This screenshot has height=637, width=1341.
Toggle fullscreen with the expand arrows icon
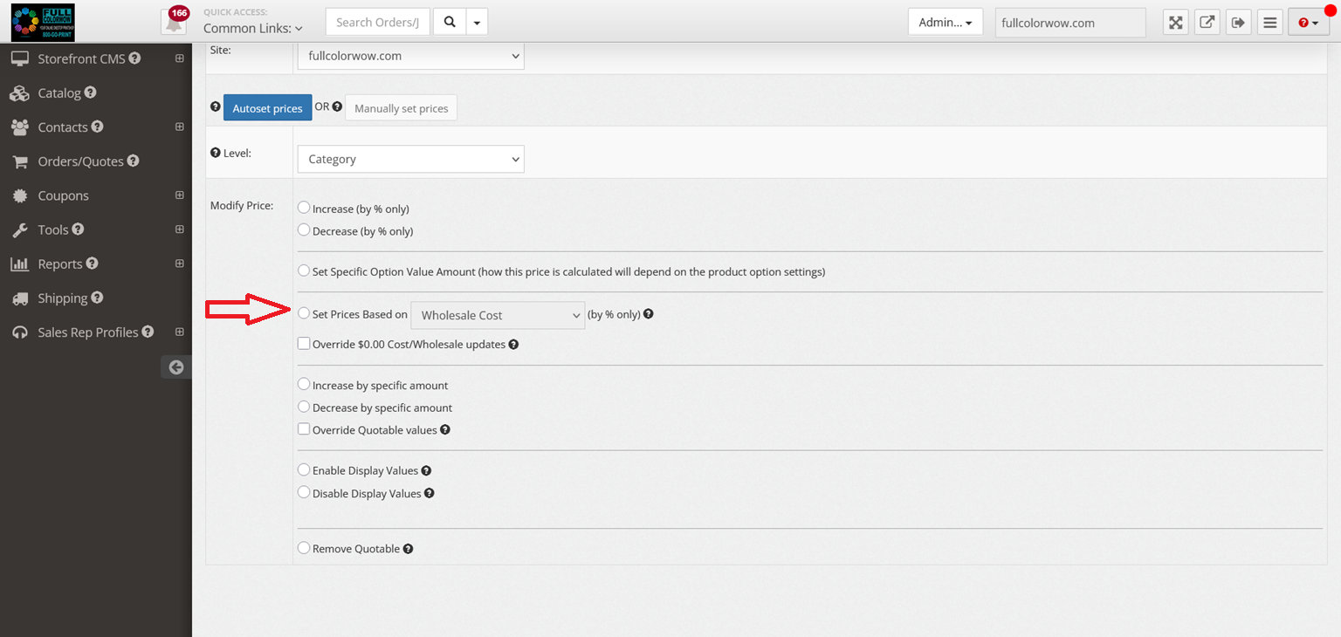(x=1175, y=23)
